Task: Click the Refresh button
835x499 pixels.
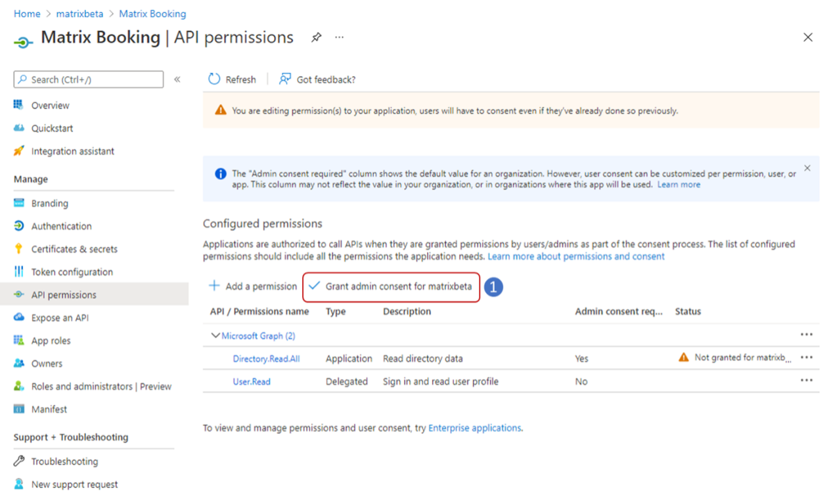Action: pyautogui.click(x=232, y=79)
